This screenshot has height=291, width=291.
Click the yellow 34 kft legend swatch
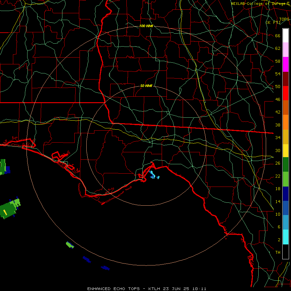coord(286,151)
